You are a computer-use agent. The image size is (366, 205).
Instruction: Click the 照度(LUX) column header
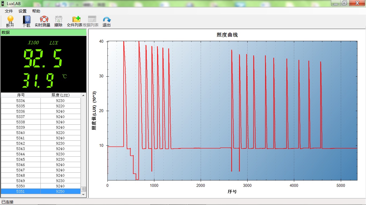tap(60, 95)
